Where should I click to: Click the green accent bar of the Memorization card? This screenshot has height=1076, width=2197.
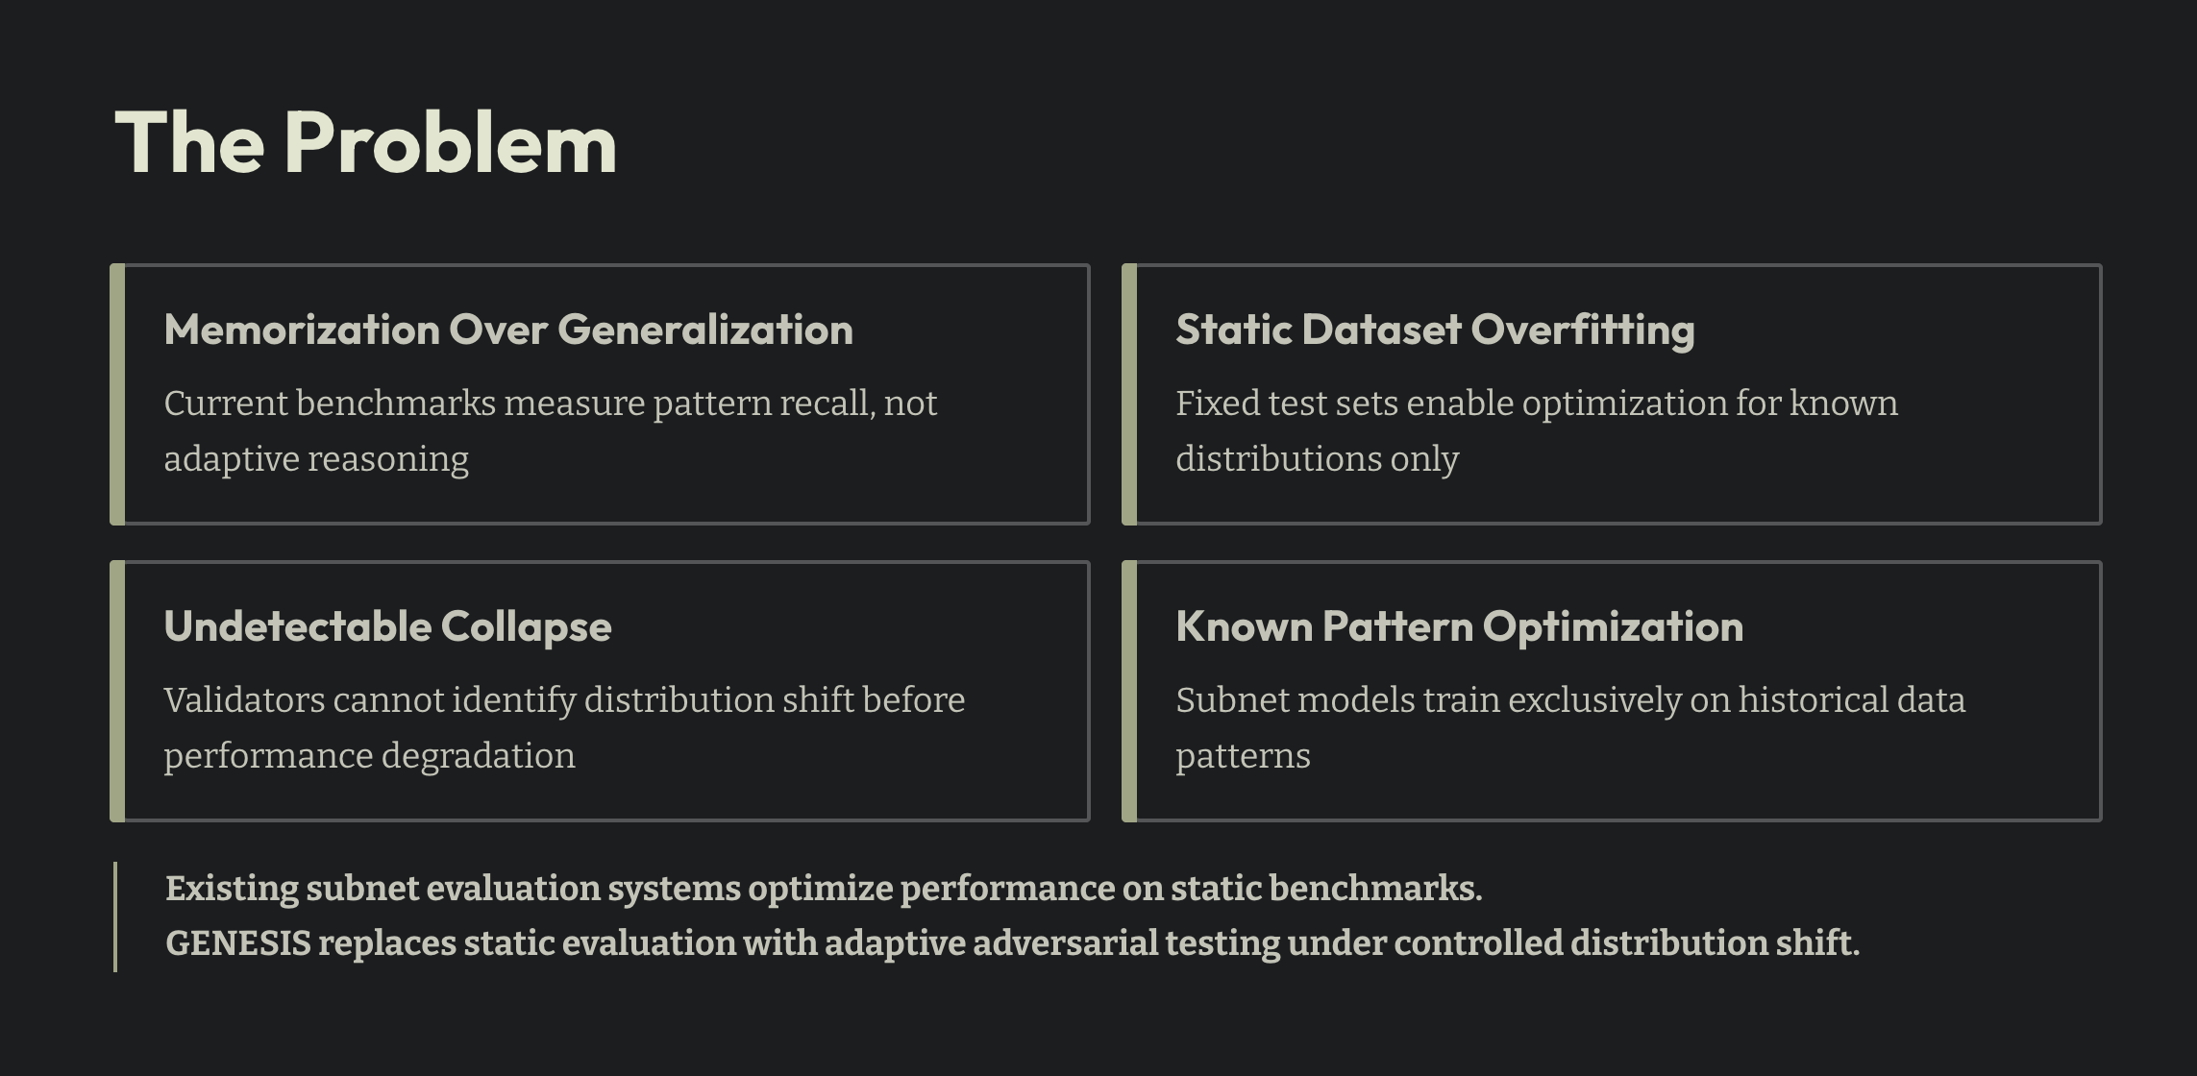pos(117,394)
